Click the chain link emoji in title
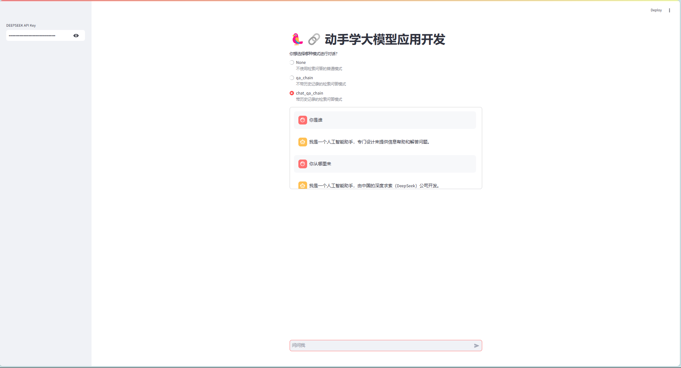The height and width of the screenshot is (368, 681). click(x=314, y=39)
